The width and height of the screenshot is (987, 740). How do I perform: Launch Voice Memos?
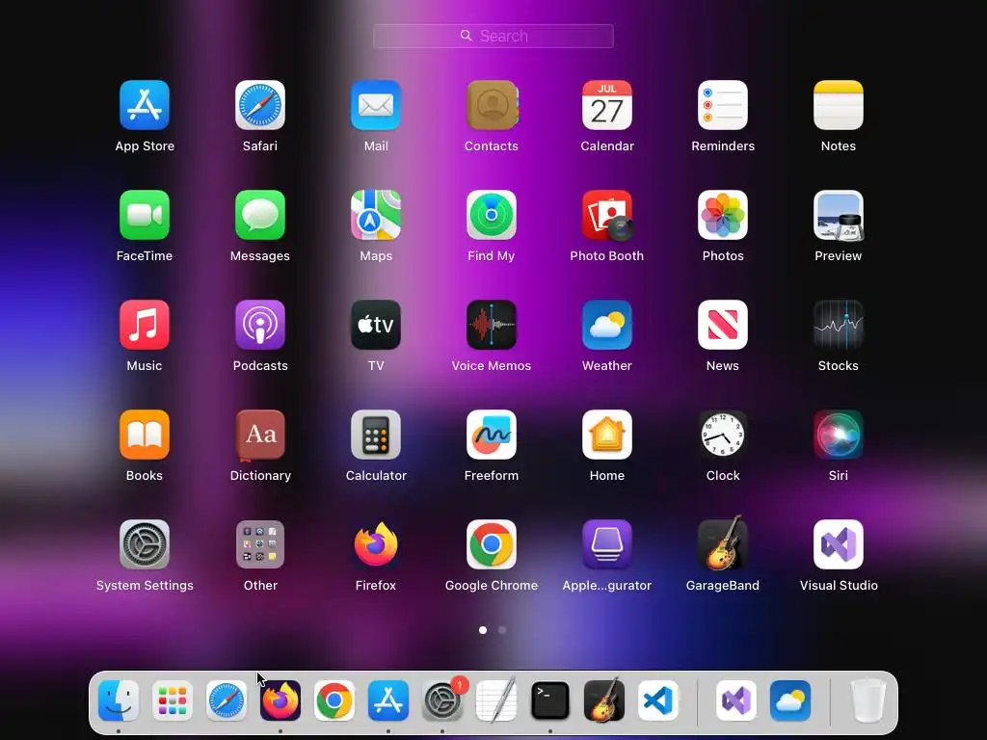coord(492,325)
